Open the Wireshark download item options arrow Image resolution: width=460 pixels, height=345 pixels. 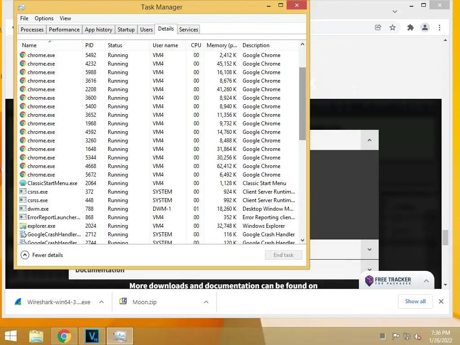tap(102, 302)
